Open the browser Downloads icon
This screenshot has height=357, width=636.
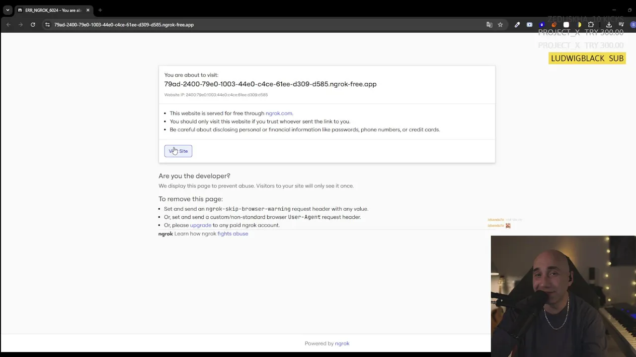[609, 25]
